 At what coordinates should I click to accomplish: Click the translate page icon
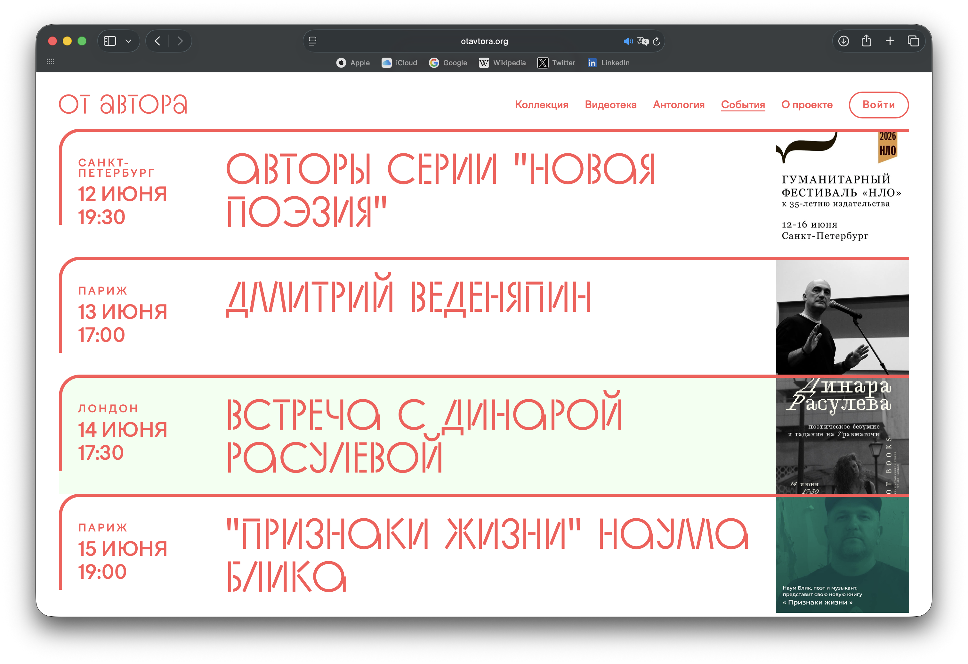(642, 41)
